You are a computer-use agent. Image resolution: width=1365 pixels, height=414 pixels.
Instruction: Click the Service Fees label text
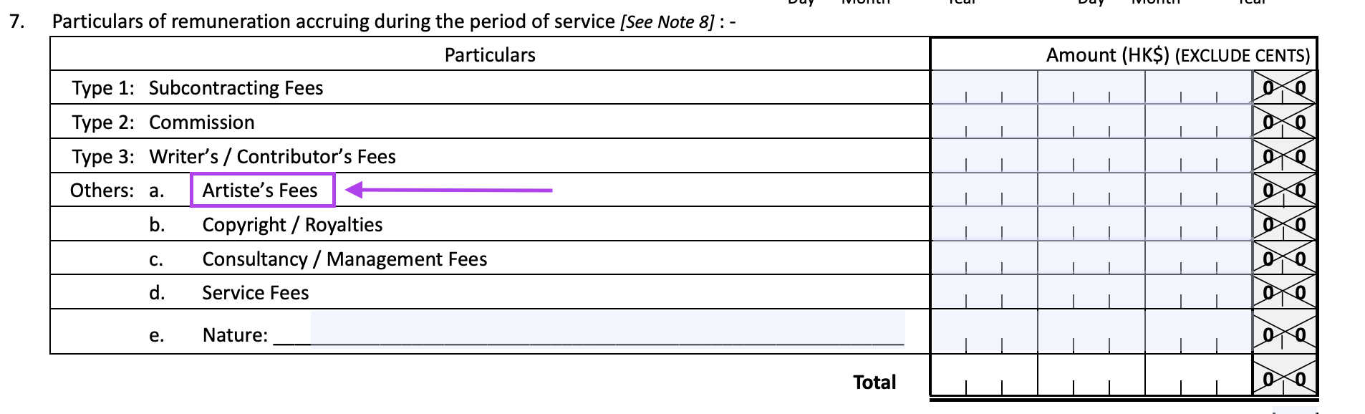255,293
